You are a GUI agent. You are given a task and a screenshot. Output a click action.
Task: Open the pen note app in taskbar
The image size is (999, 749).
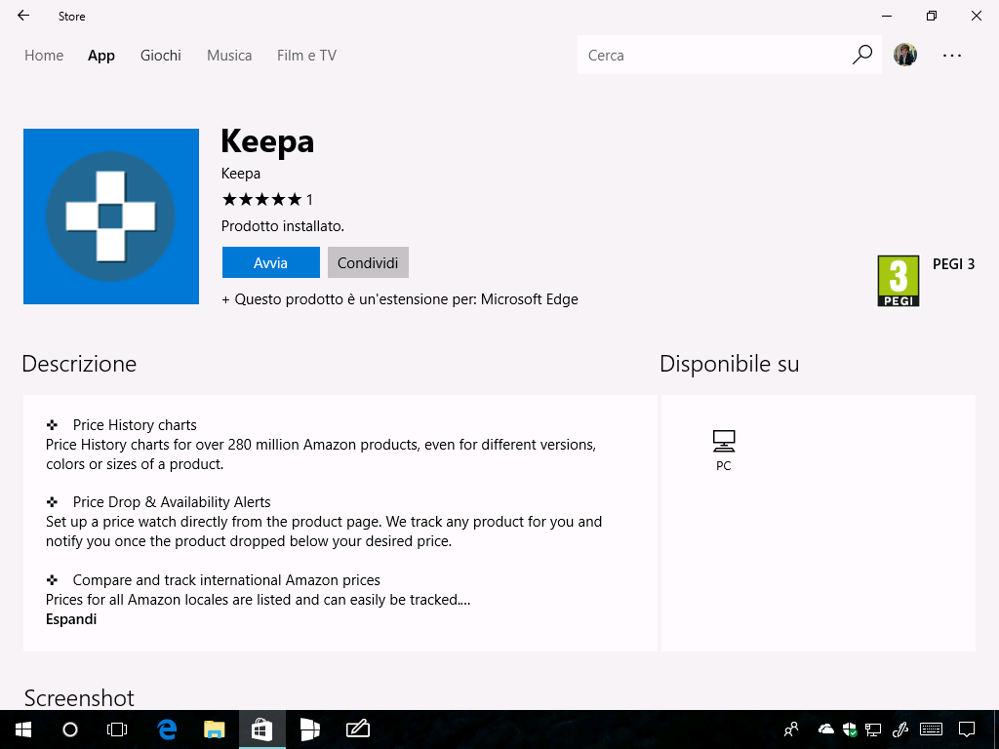357,728
